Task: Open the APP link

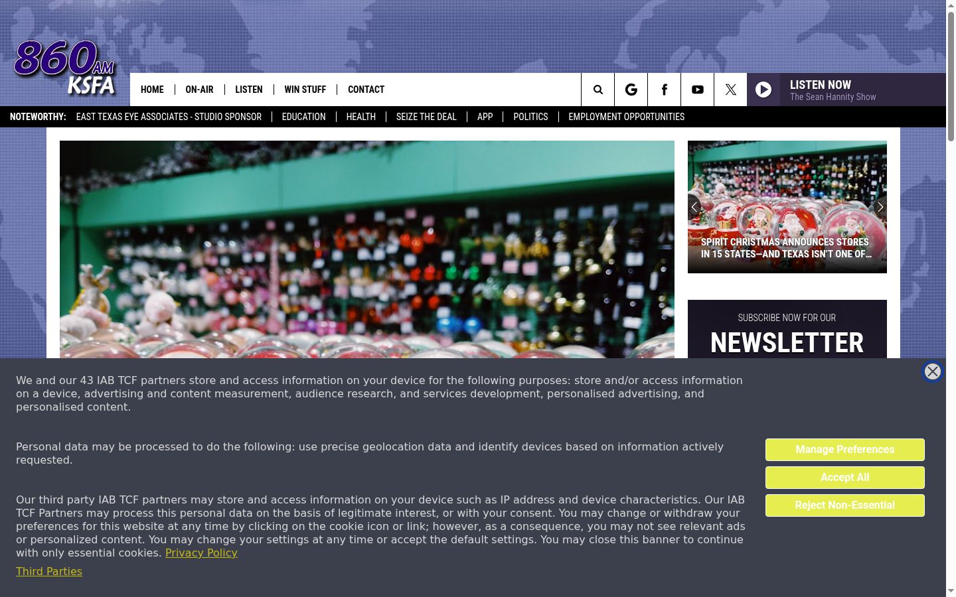Action: point(485,117)
